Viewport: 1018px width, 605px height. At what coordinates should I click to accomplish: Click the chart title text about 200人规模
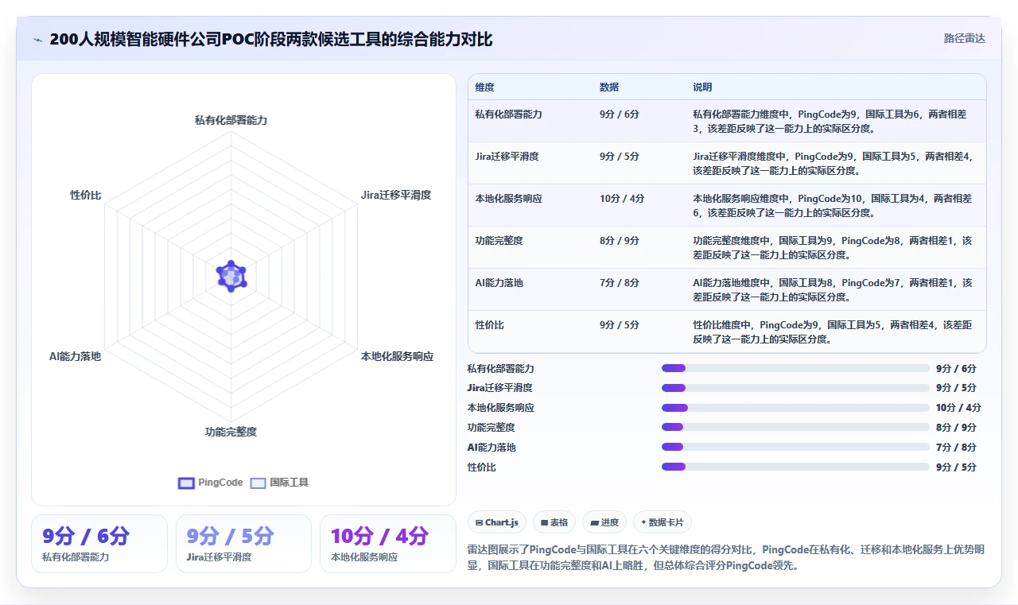[x=271, y=39]
